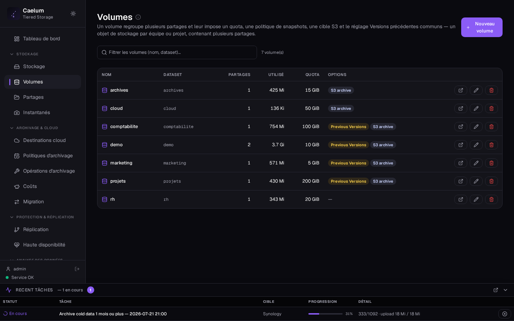Open the demo volume external link icon
Screen dimensions: 514x321
461,145
